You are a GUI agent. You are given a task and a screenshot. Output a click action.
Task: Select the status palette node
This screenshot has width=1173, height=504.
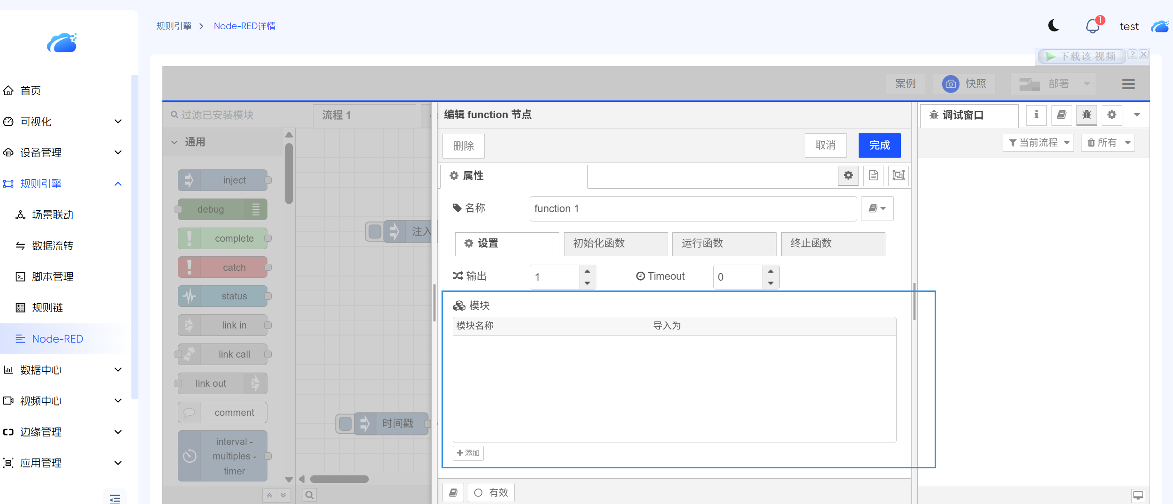pyautogui.click(x=223, y=296)
